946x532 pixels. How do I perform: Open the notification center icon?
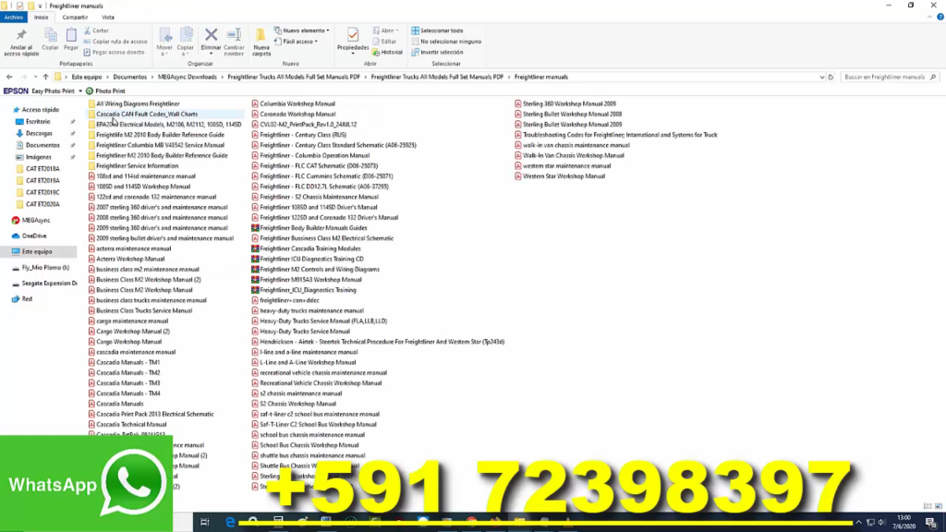pyautogui.click(x=931, y=523)
